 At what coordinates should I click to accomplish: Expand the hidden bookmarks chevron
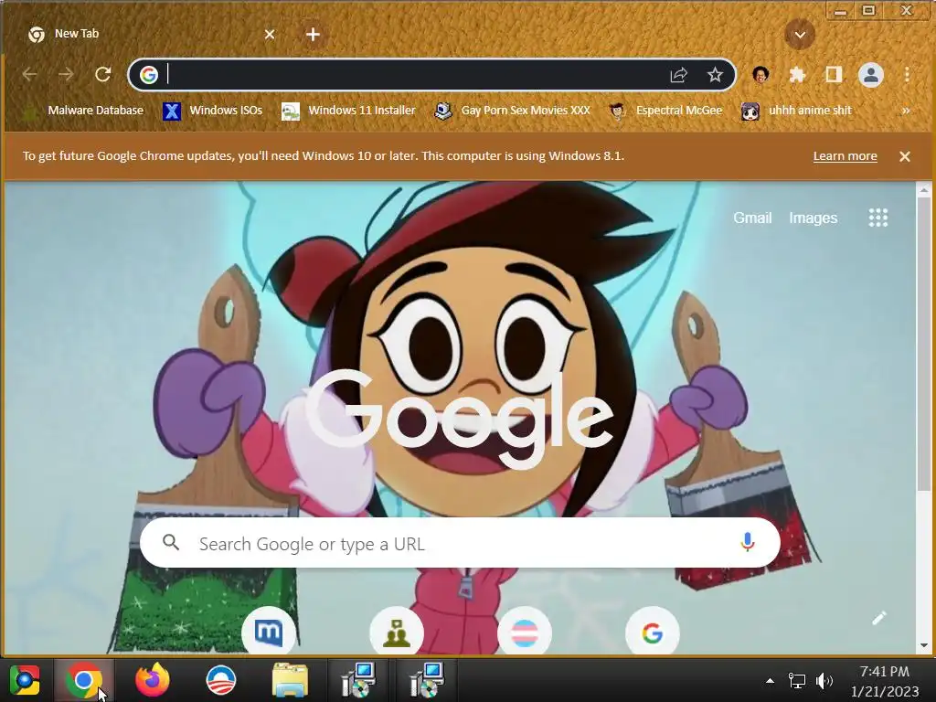(x=906, y=111)
